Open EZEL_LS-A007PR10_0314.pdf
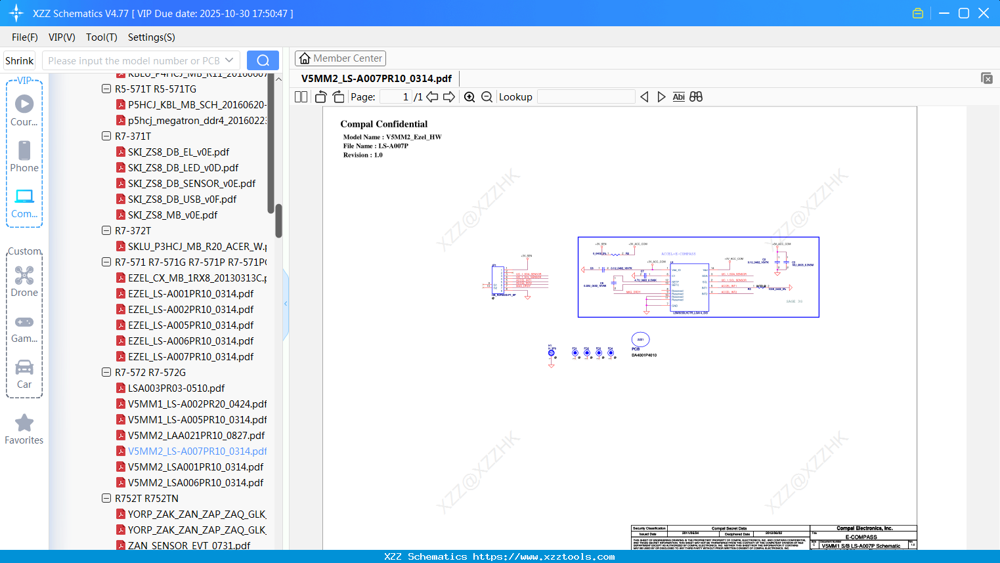Image resolution: width=1000 pixels, height=563 pixels. pyautogui.click(x=190, y=356)
